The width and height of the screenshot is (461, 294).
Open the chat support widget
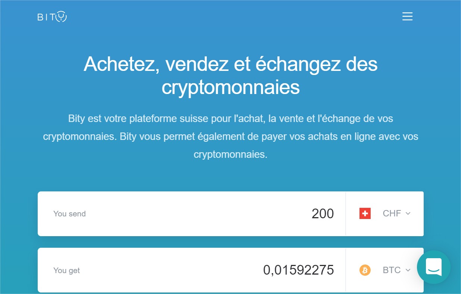point(434,267)
